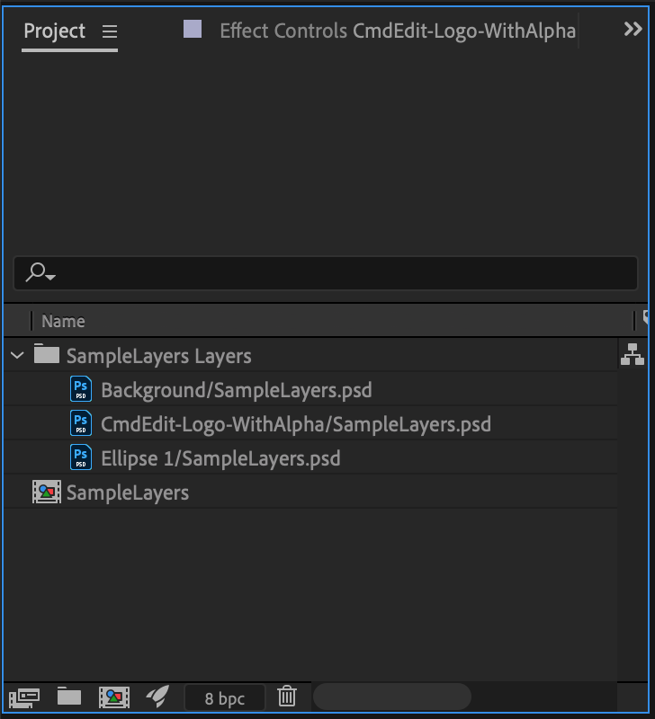The height and width of the screenshot is (719, 655).
Task: Click the SampleLayers composition icon
Action: click(47, 492)
